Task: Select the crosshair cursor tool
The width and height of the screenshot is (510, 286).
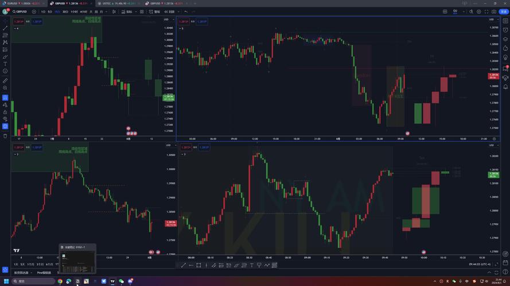Action: point(5,21)
